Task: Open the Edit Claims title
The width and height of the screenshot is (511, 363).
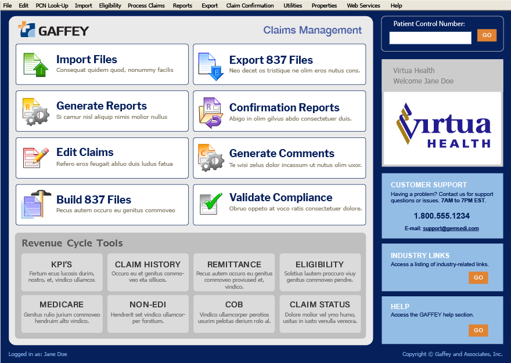Action: [x=85, y=152]
